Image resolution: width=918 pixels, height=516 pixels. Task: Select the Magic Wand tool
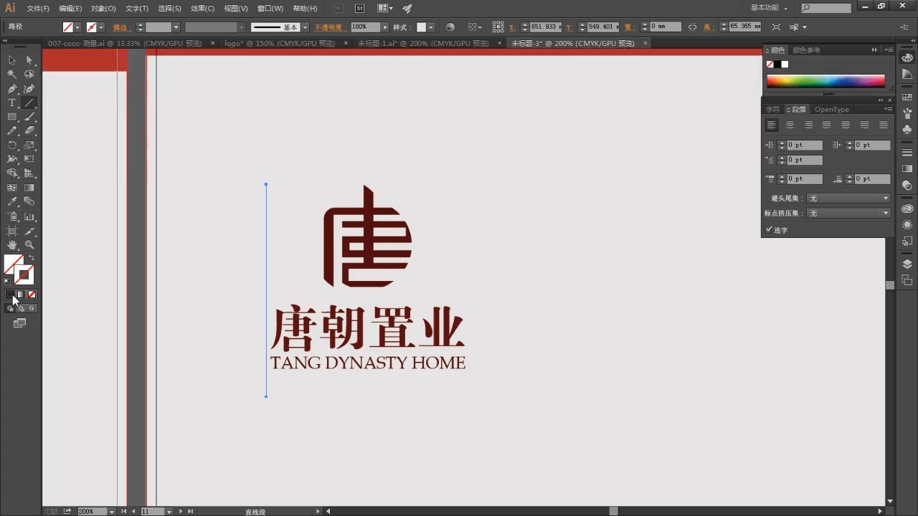12,75
